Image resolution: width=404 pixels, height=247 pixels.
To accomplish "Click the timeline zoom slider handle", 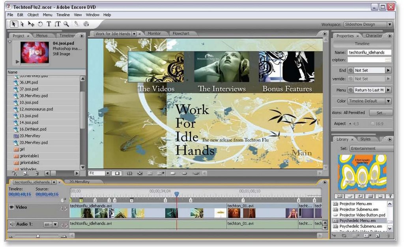I will coord(38,236).
